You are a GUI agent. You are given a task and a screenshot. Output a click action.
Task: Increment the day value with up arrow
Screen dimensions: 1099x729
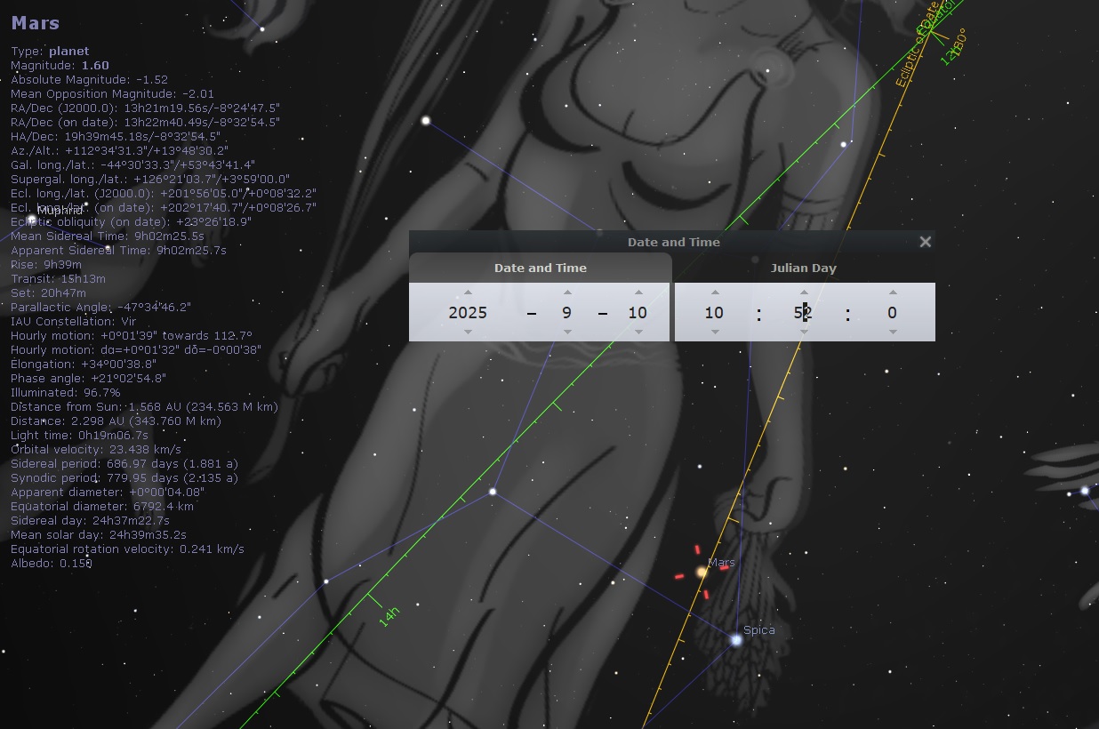[638, 292]
